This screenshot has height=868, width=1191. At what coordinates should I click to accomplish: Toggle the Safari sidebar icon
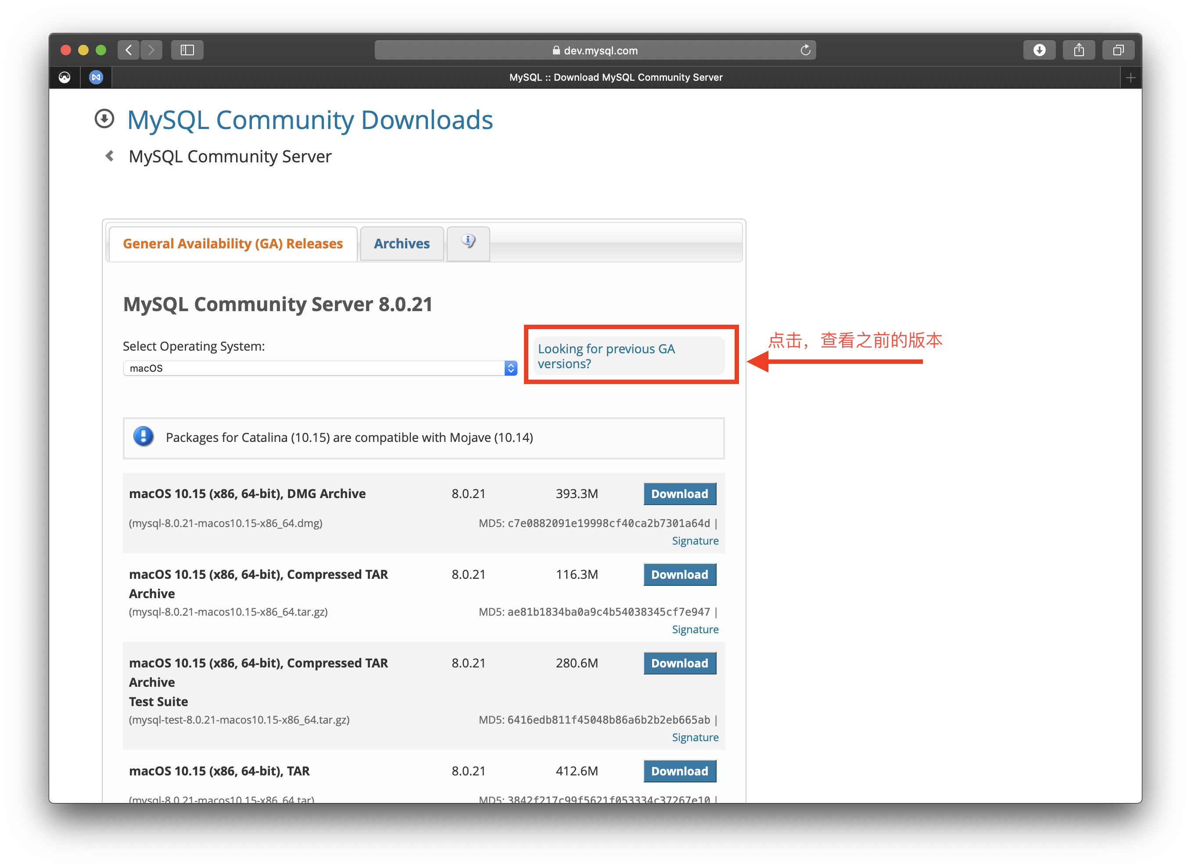click(187, 50)
